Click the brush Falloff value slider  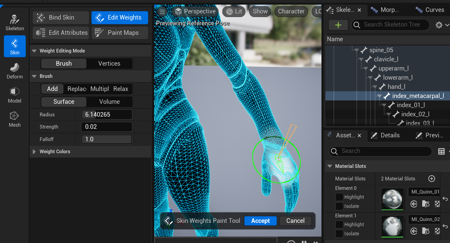tap(107, 139)
